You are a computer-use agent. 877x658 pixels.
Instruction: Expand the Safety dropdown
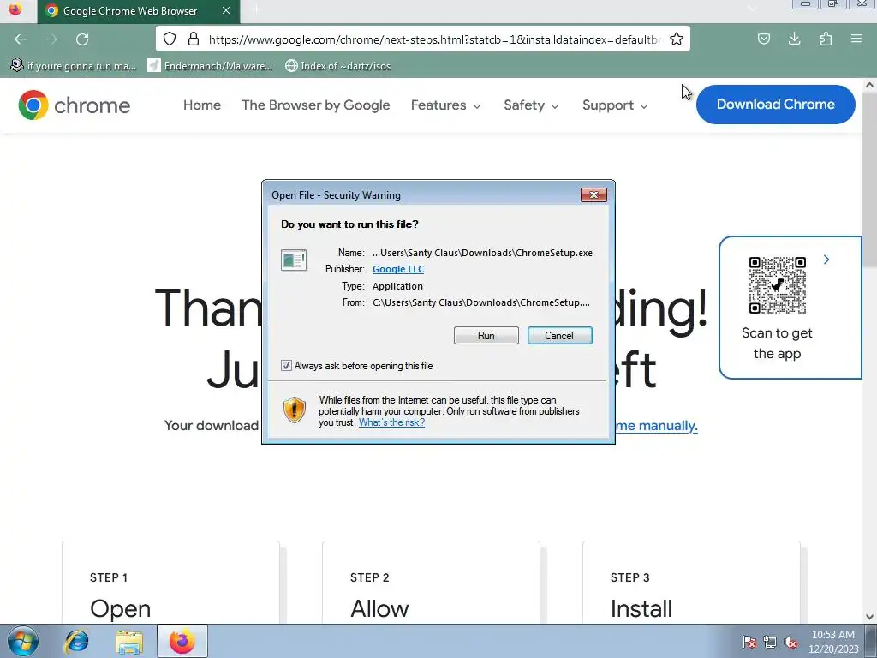531,105
